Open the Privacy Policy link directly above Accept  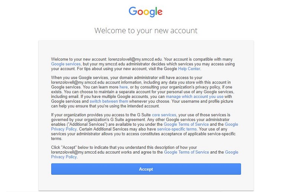64,157
